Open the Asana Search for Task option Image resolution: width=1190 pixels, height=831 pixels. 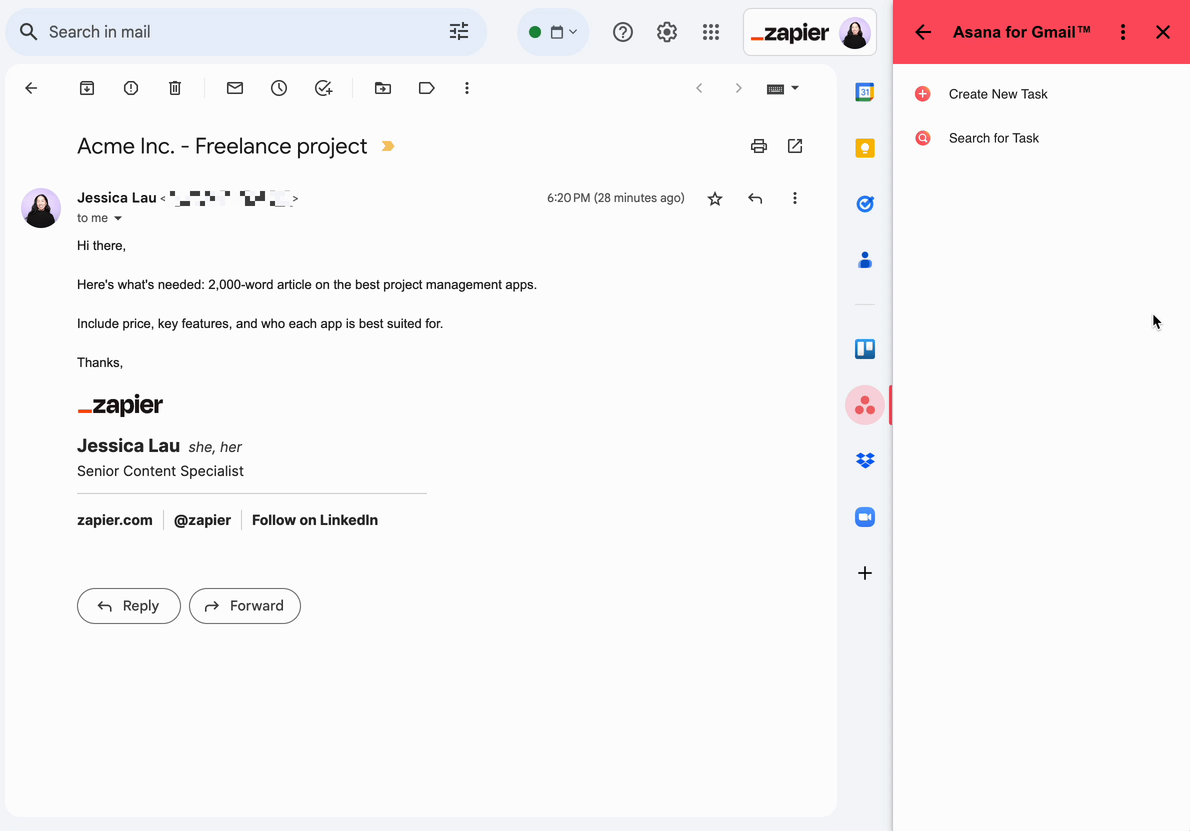click(x=994, y=137)
